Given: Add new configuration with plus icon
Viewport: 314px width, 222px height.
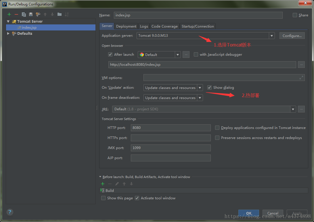Looking at the screenshot, I should pyautogui.click(x=9, y=14).
